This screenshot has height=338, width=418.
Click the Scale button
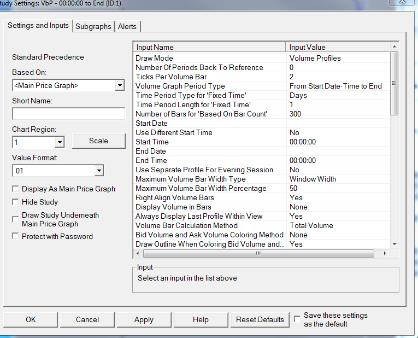pos(99,141)
